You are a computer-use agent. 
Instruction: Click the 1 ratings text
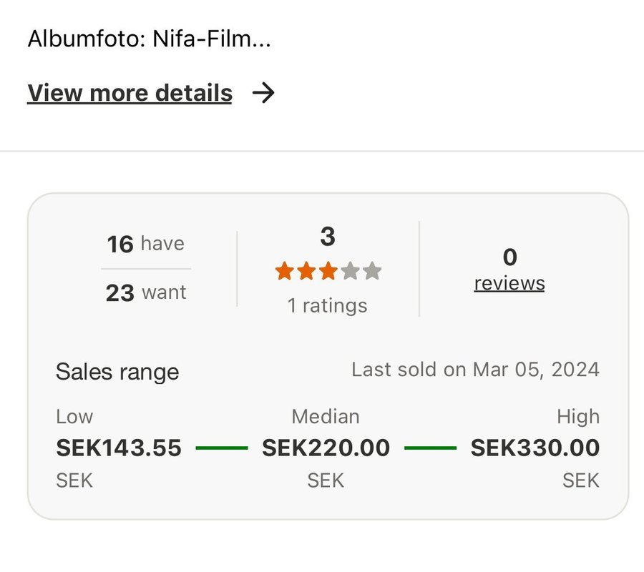[327, 306]
